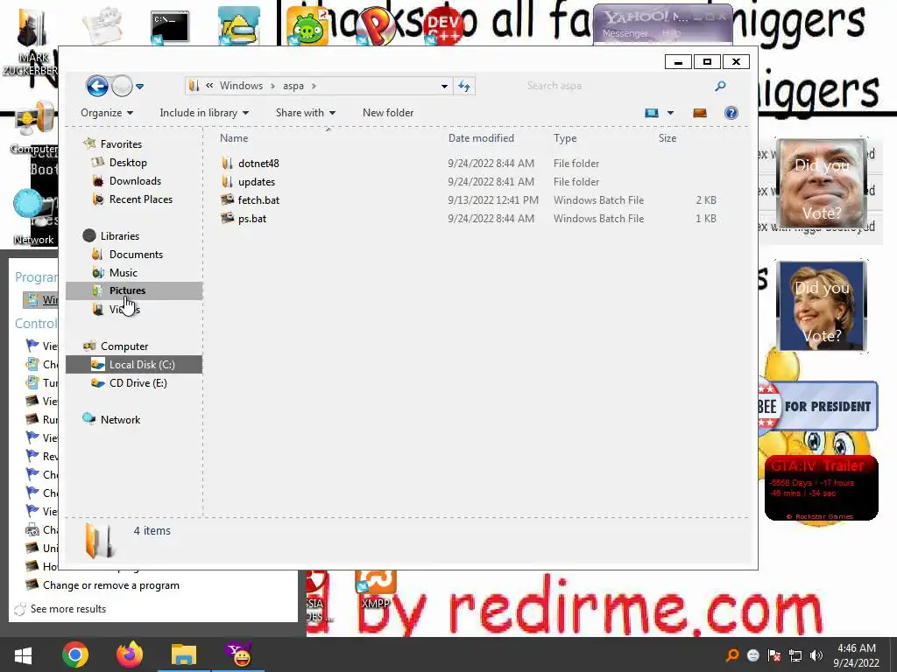
Task: Toggle the preview pane icon
Action: pyautogui.click(x=700, y=113)
